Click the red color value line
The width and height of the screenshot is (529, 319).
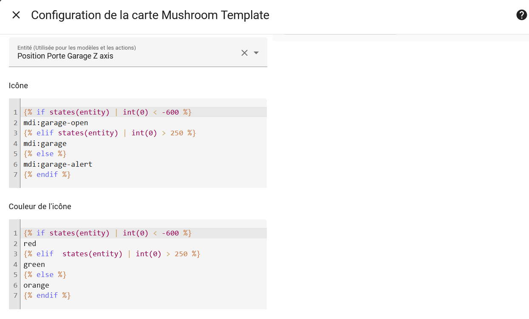point(30,243)
